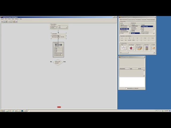Screen dimensions: 171x128
Task: Switch to the Functions tab
Action: [138, 20]
